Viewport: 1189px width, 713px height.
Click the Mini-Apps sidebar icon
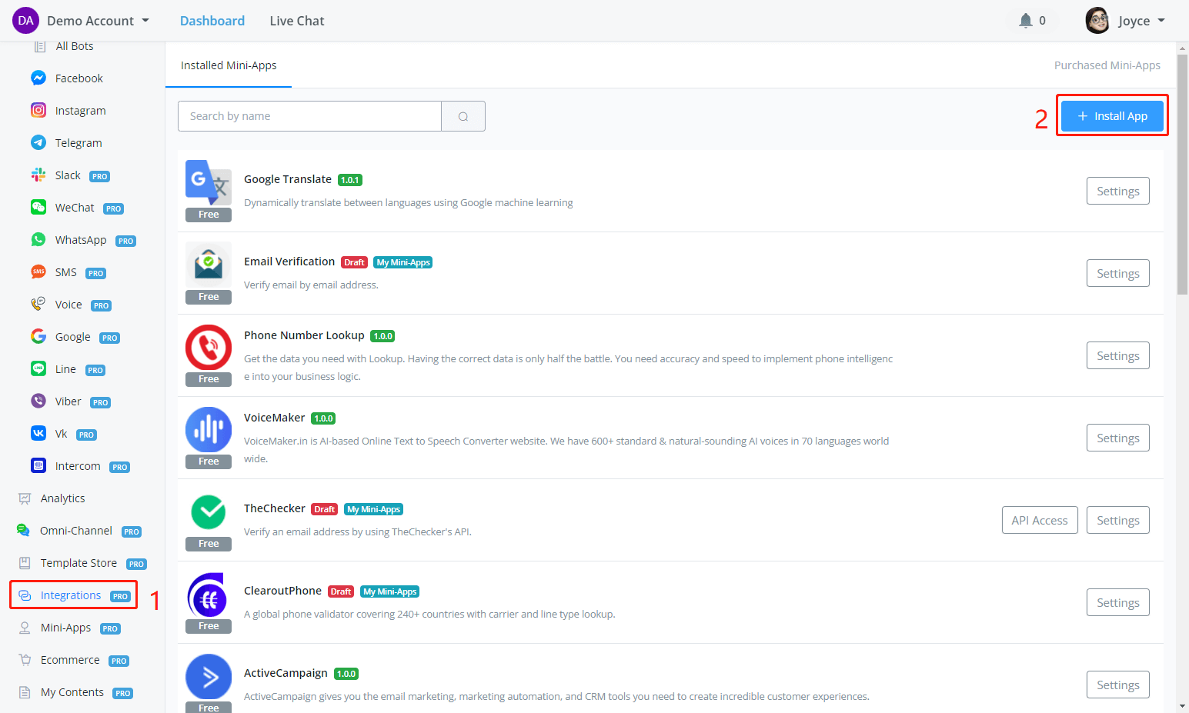pyautogui.click(x=25, y=628)
